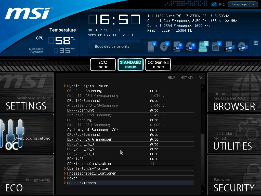Change DDR_VREF_DA_B Auto value
The width and height of the screenshot is (261, 196).
click(154, 154)
